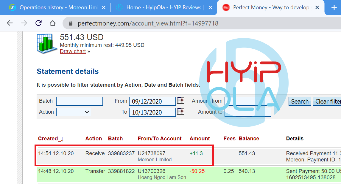Reload the Perfect Money page

[x=38, y=23]
